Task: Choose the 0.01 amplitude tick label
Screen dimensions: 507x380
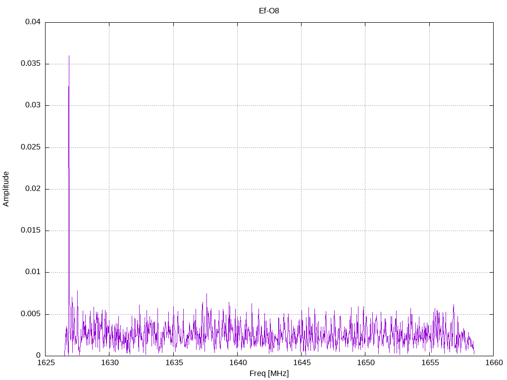Action: (33, 272)
